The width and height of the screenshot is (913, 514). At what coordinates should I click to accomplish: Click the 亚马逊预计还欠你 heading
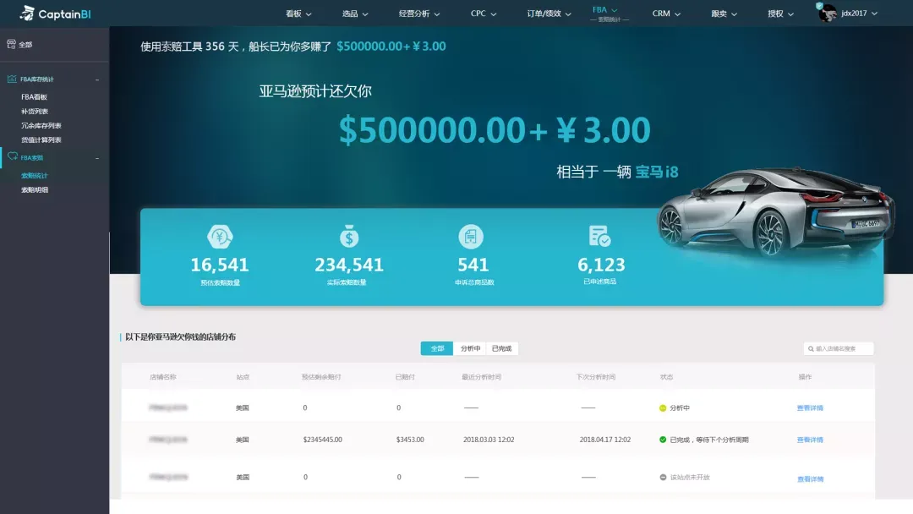click(x=315, y=90)
